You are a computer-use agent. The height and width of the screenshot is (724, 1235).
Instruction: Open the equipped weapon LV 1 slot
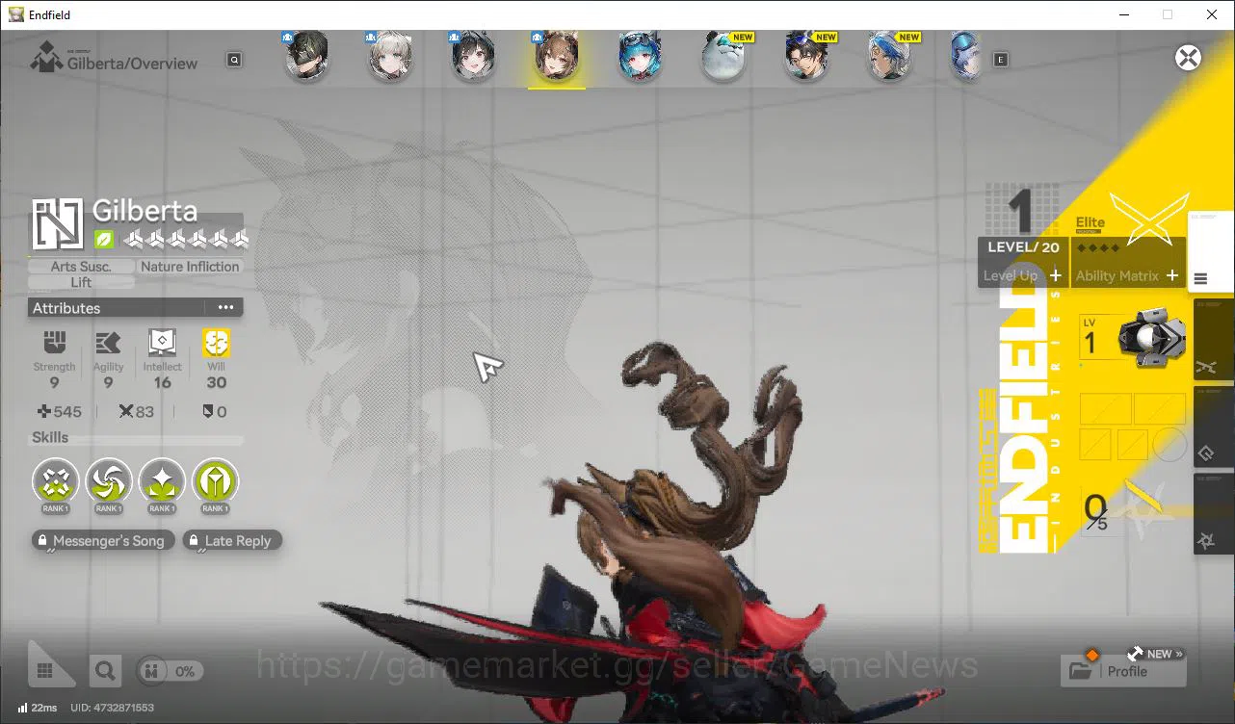click(x=1132, y=338)
